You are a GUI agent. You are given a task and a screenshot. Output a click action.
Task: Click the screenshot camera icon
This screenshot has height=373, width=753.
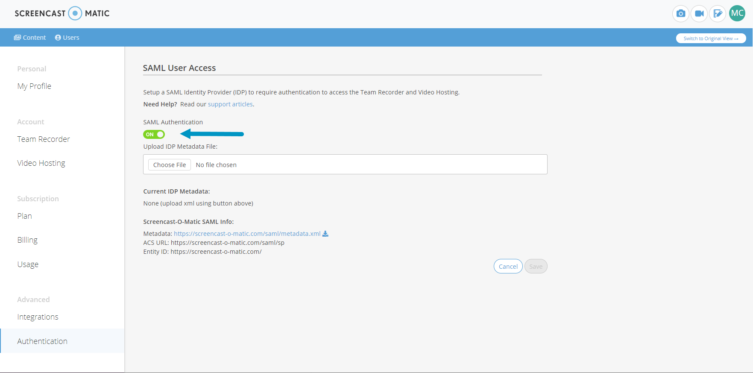coord(681,14)
